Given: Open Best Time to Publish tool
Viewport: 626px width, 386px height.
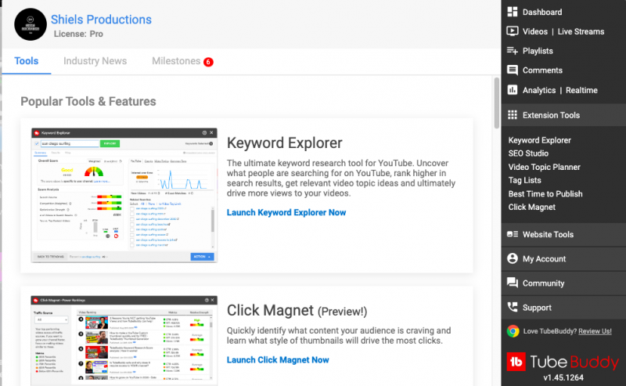Looking at the screenshot, I should point(545,193).
